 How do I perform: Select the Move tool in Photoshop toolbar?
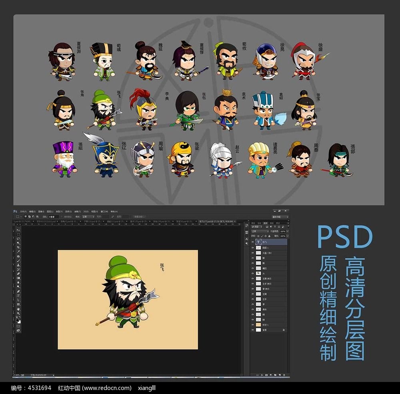pyautogui.click(x=18, y=230)
